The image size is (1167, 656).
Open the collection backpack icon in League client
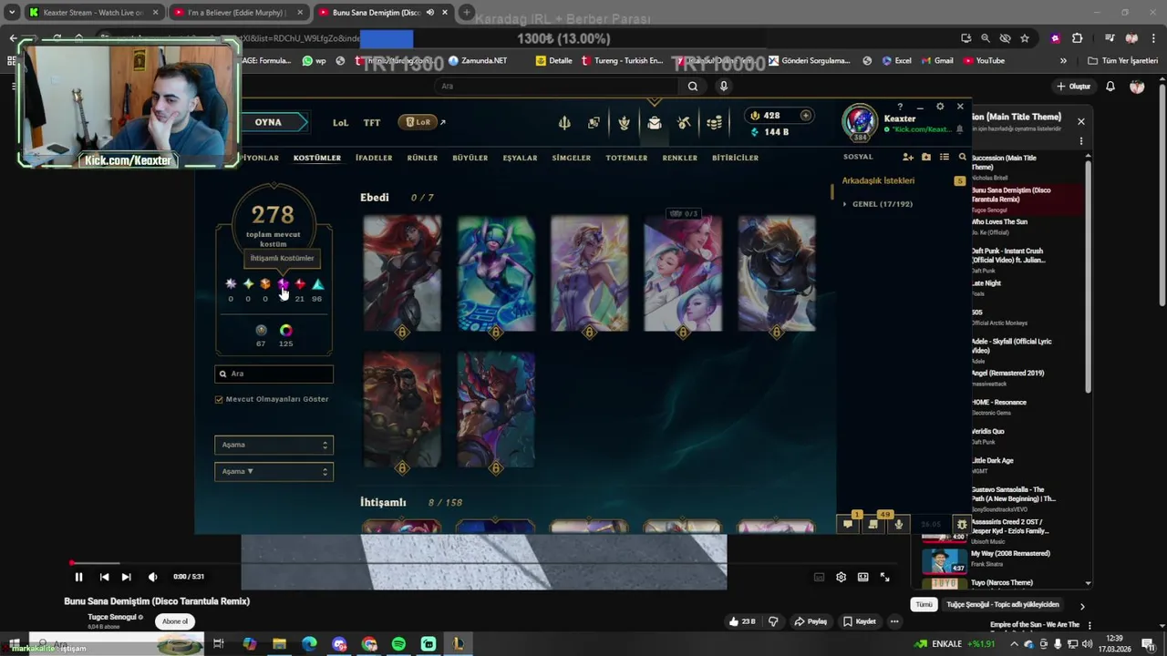[x=655, y=123]
